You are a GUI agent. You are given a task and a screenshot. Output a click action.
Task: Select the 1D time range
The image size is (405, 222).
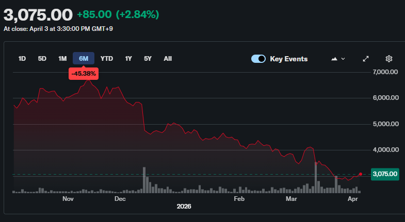[22, 59]
